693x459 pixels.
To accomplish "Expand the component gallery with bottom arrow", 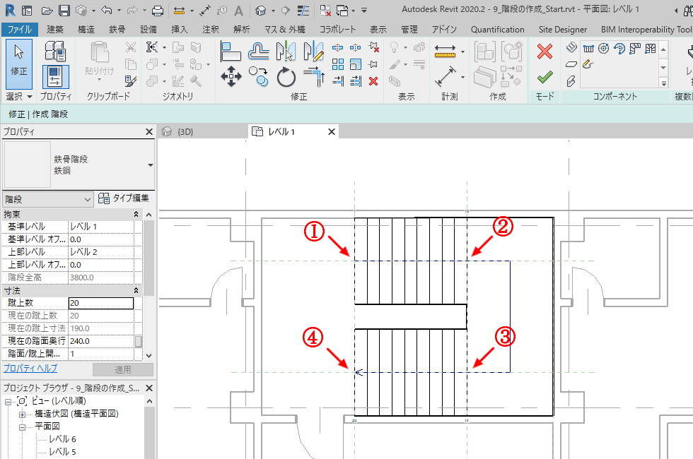I will [663, 83].
